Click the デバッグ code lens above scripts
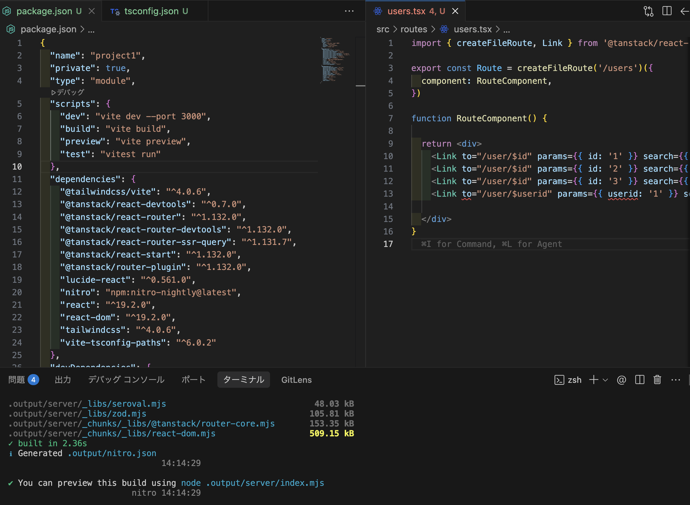This screenshot has width=690, height=505. [x=68, y=92]
